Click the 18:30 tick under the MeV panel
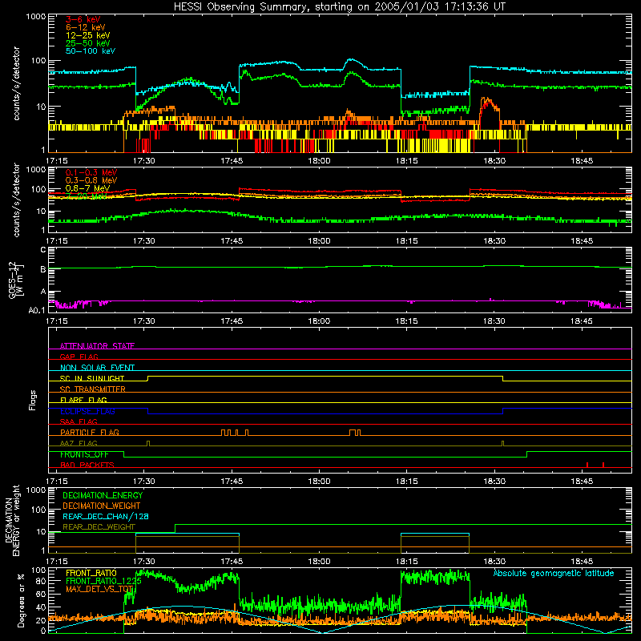 click(494, 241)
